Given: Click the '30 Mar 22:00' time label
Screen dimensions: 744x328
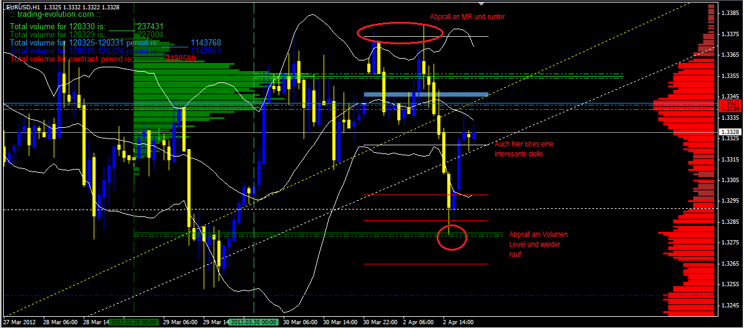Looking at the screenshot, I should pos(380,322).
